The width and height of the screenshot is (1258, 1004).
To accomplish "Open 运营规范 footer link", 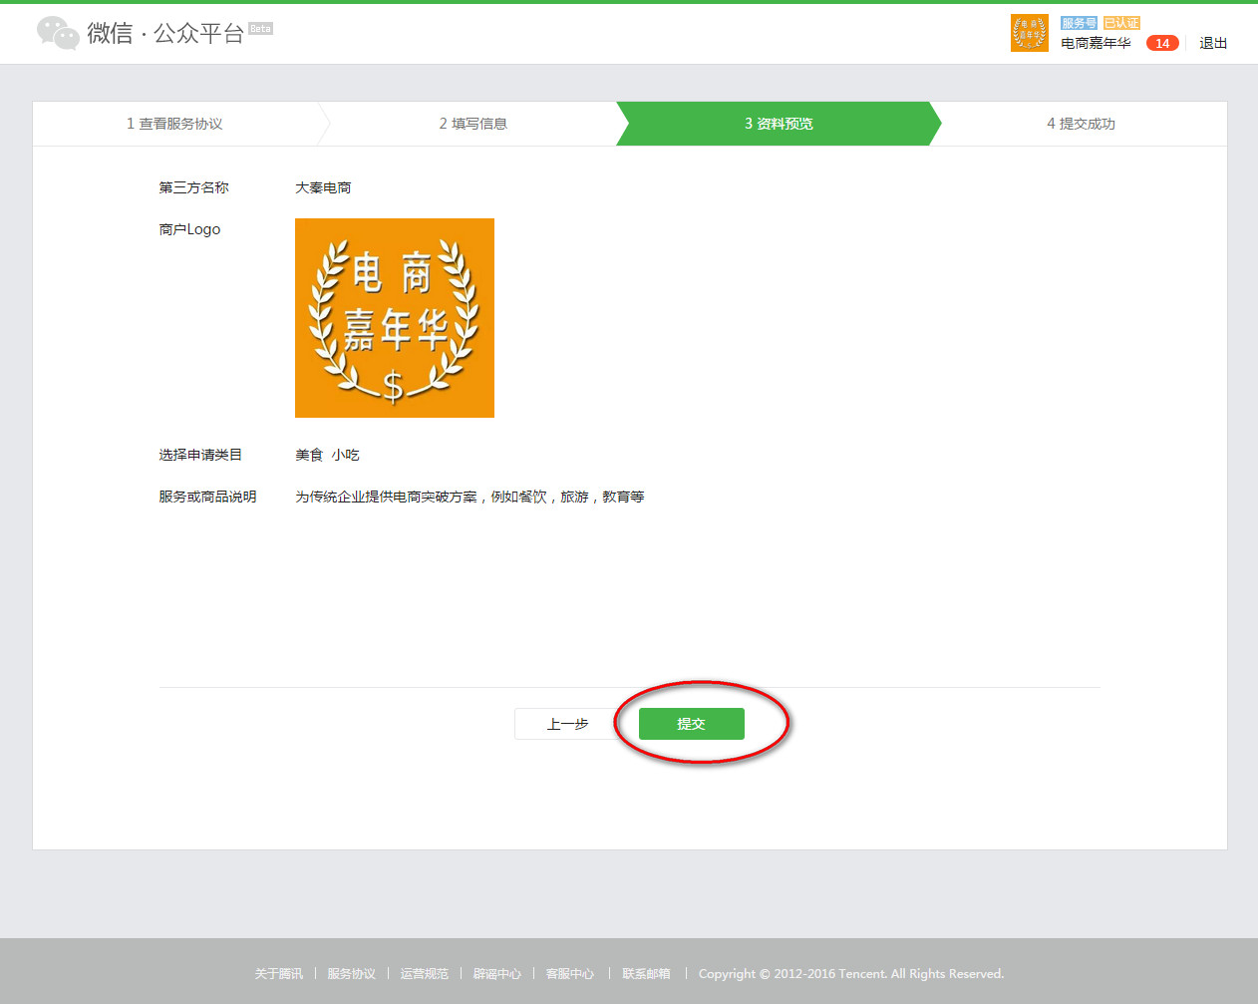I will click(424, 974).
